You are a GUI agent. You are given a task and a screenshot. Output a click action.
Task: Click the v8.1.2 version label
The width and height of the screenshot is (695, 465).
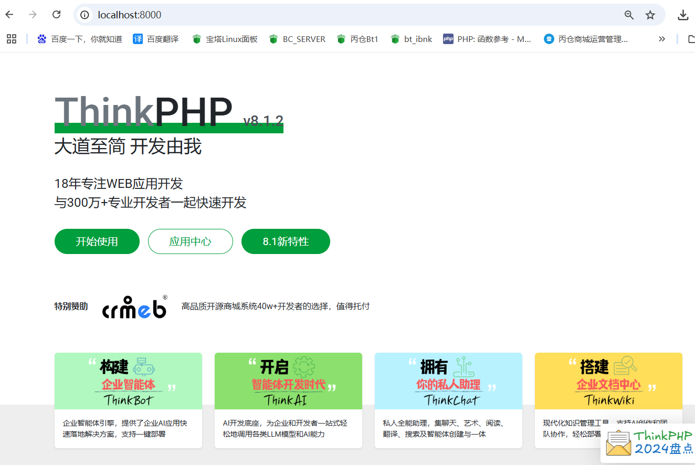(x=263, y=121)
